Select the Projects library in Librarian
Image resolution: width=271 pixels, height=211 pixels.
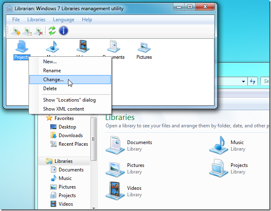22,50
